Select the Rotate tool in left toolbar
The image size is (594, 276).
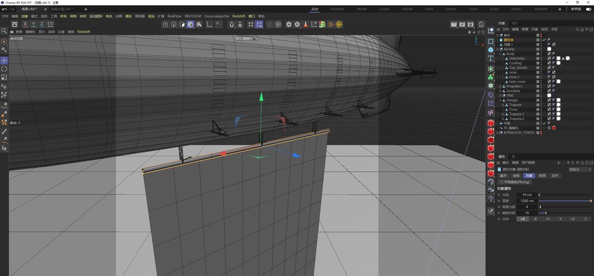[x=4, y=69]
